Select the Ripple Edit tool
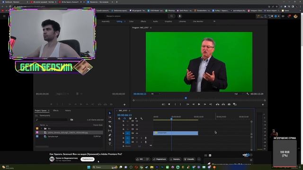303x170 pixels. [x=110, y=122]
